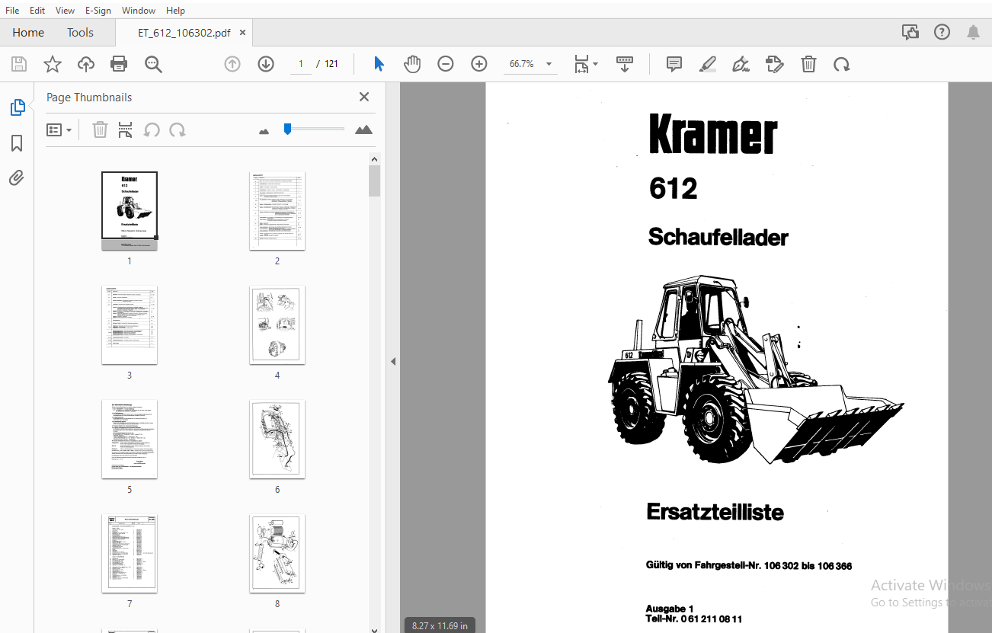Click the edit page stamp icon in the toolbar
This screenshot has height=633, width=992.
pos(774,64)
